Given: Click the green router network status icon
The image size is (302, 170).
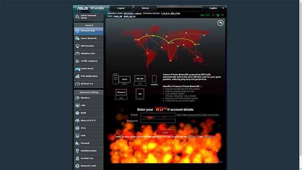Looking at the screenshot, I should (x=208, y=15).
